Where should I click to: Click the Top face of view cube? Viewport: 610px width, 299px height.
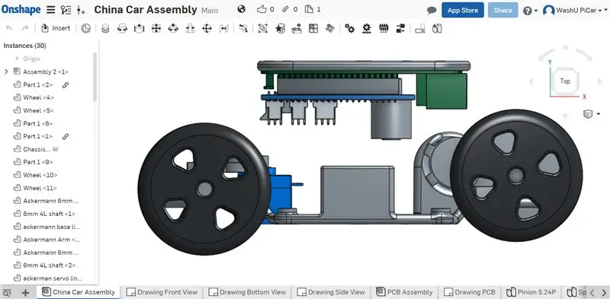coord(565,81)
